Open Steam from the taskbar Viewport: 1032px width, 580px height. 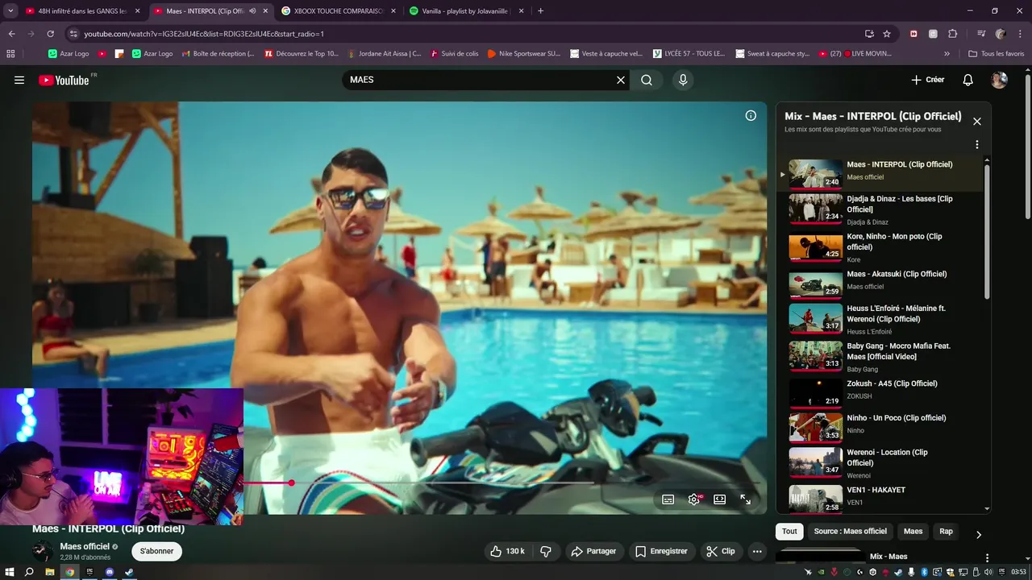(129, 572)
